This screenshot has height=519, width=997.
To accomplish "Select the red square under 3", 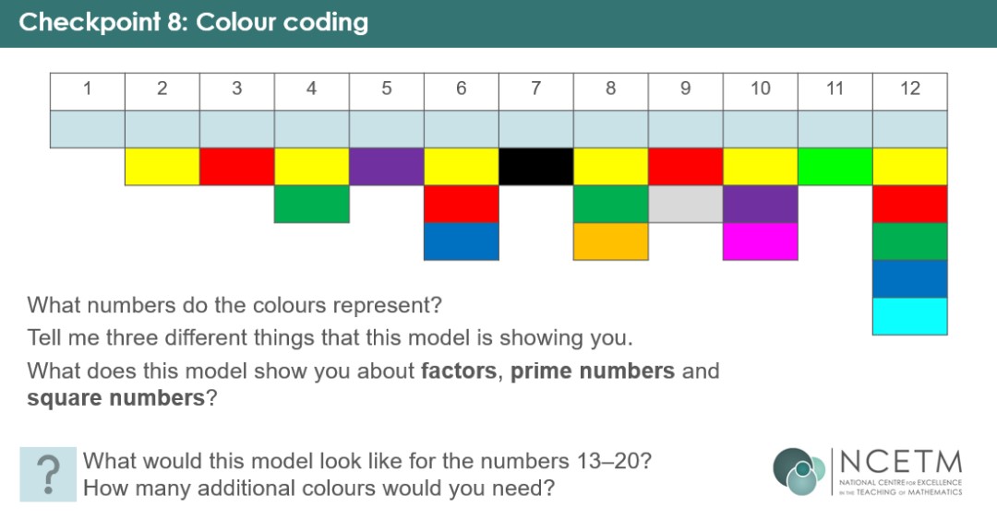I will pyautogui.click(x=237, y=167).
